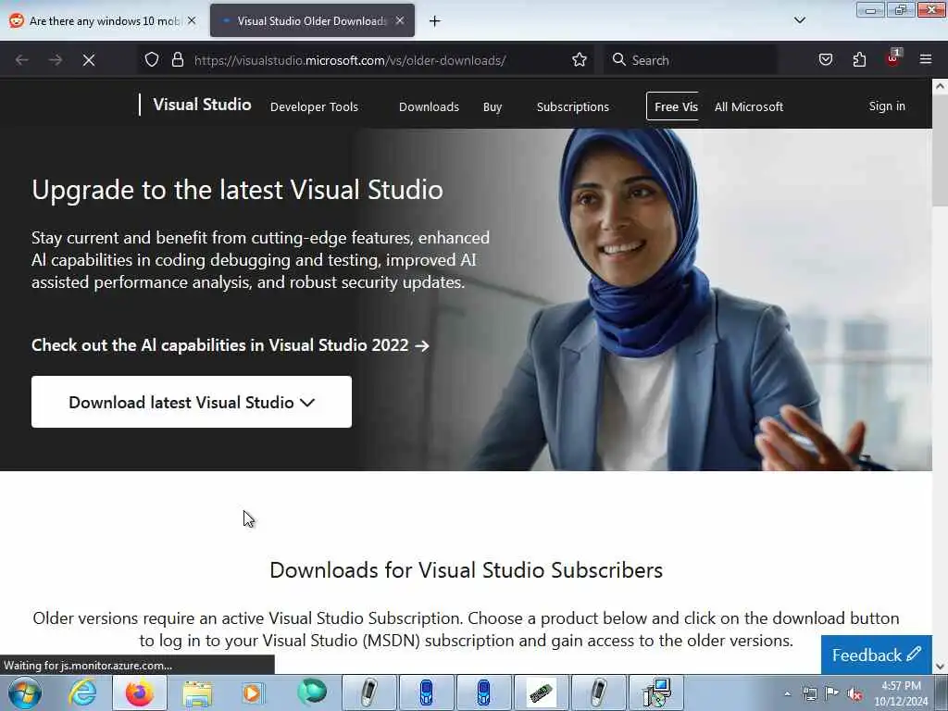948x711 pixels.
Task: Switch to the Are there any windows 10 tab
Action: click(102, 20)
